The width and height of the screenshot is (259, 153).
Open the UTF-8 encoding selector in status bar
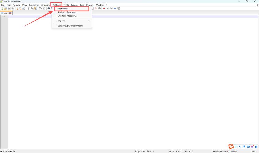[x=235, y=151]
